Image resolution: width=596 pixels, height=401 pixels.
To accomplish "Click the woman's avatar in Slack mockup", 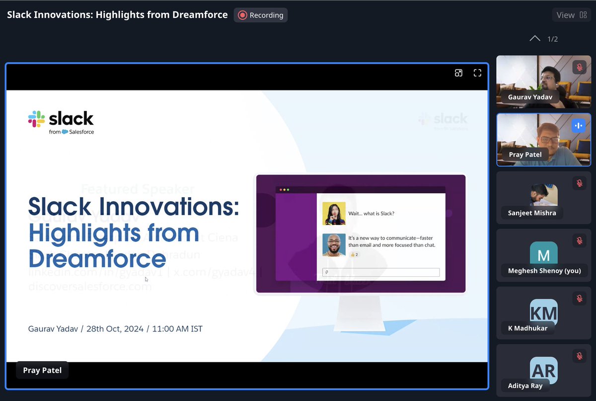I will tap(334, 213).
